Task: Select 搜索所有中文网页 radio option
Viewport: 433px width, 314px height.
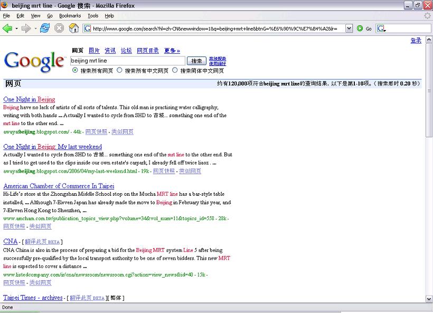Action: (119, 70)
